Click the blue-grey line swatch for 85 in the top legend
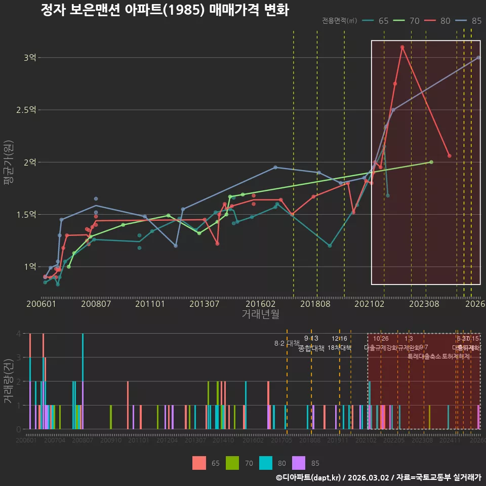The image size is (486, 486). 461,21
